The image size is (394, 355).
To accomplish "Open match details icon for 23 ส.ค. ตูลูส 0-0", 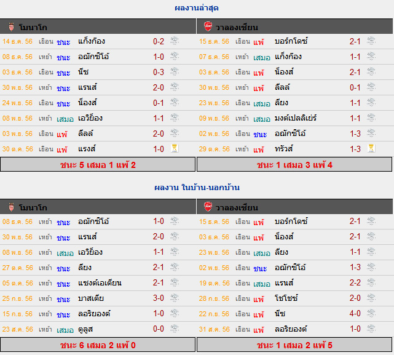I will click(x=175, y=329).
